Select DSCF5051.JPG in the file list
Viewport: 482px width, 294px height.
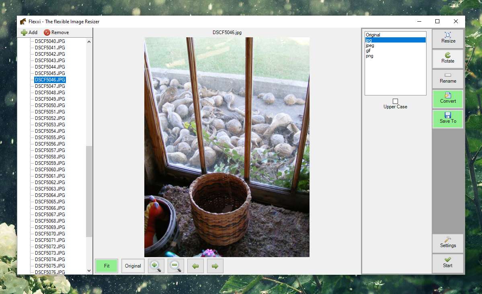click(x=50, y=112)
